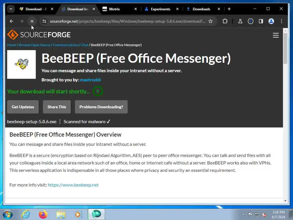Close the Motrix tab

136,9
